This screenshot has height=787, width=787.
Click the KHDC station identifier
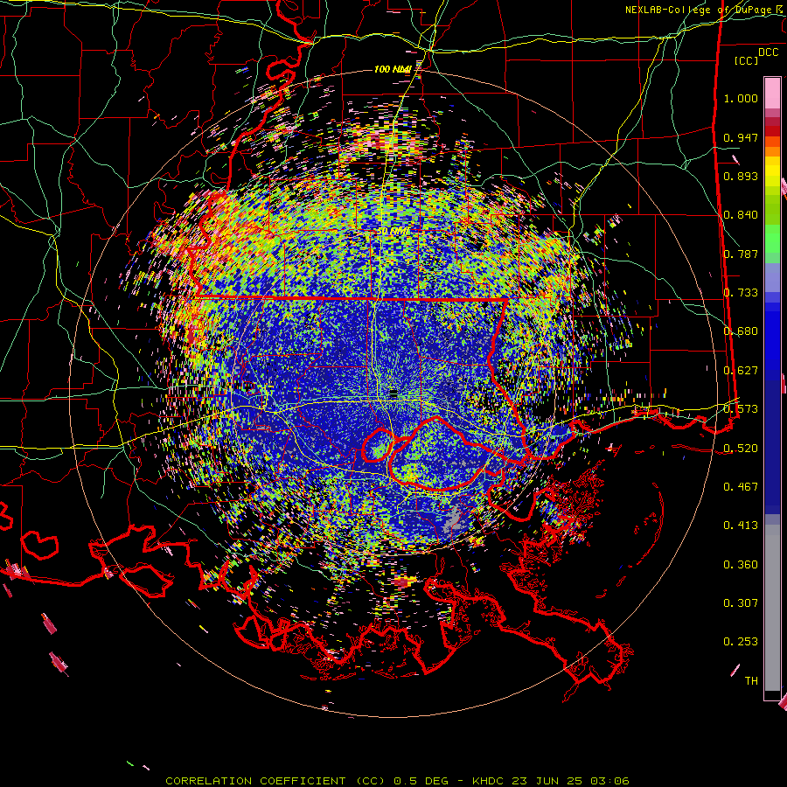pos(488,781)
